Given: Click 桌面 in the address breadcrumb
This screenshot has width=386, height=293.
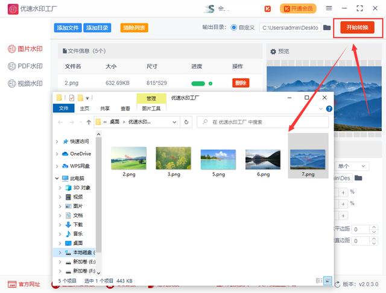Looking at the screenshot, I should 115,122.
